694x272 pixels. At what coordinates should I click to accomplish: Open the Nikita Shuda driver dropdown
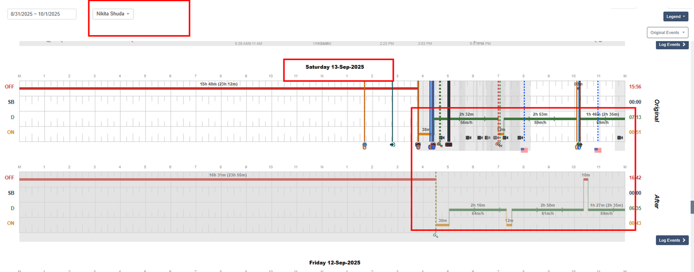[x=113, y=14]
